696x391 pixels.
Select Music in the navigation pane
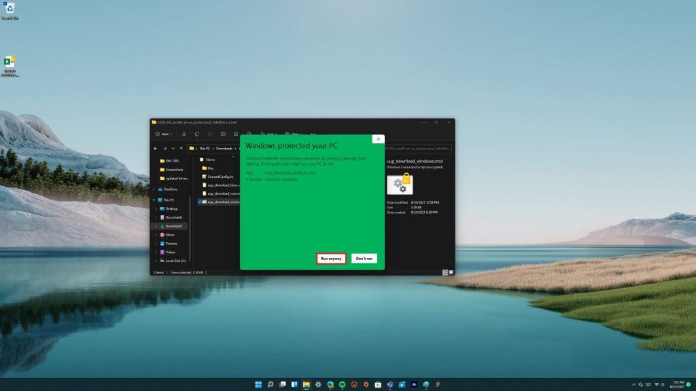[167, 235]
